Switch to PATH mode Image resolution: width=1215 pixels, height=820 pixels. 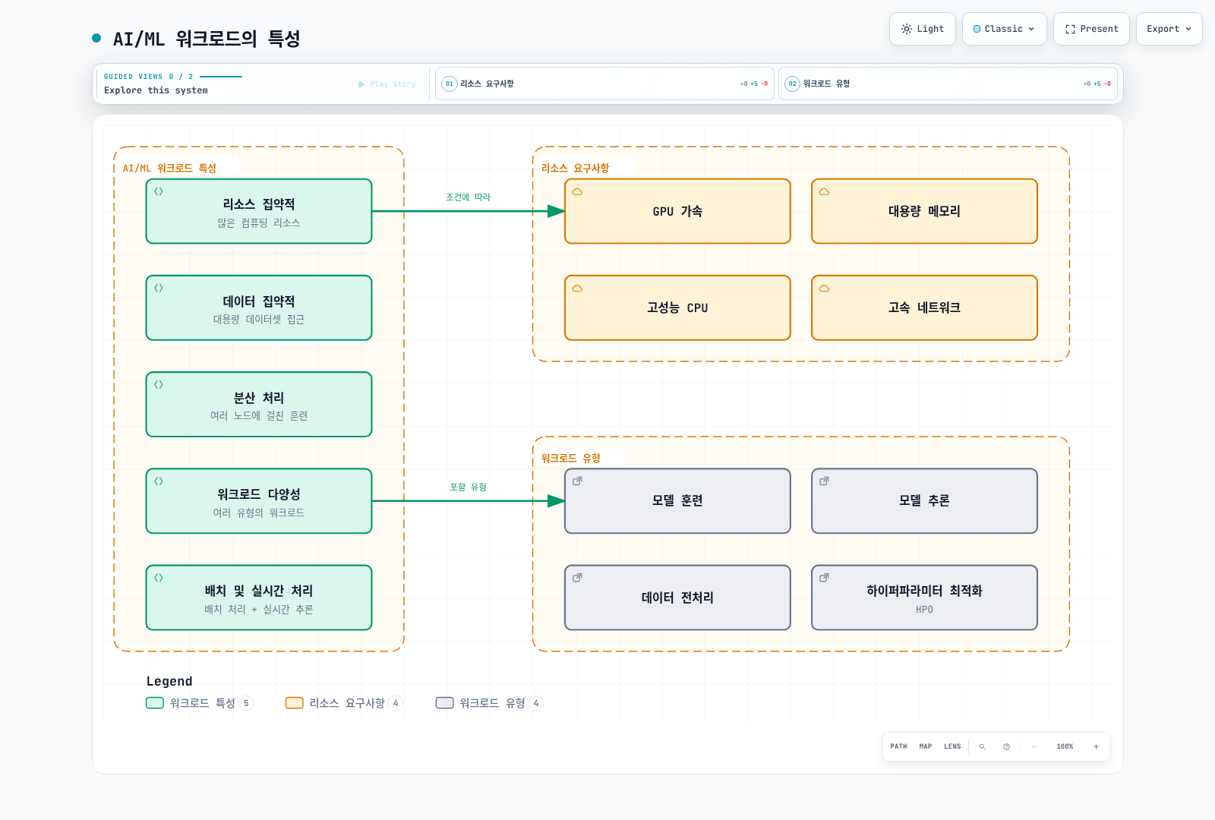898,746
